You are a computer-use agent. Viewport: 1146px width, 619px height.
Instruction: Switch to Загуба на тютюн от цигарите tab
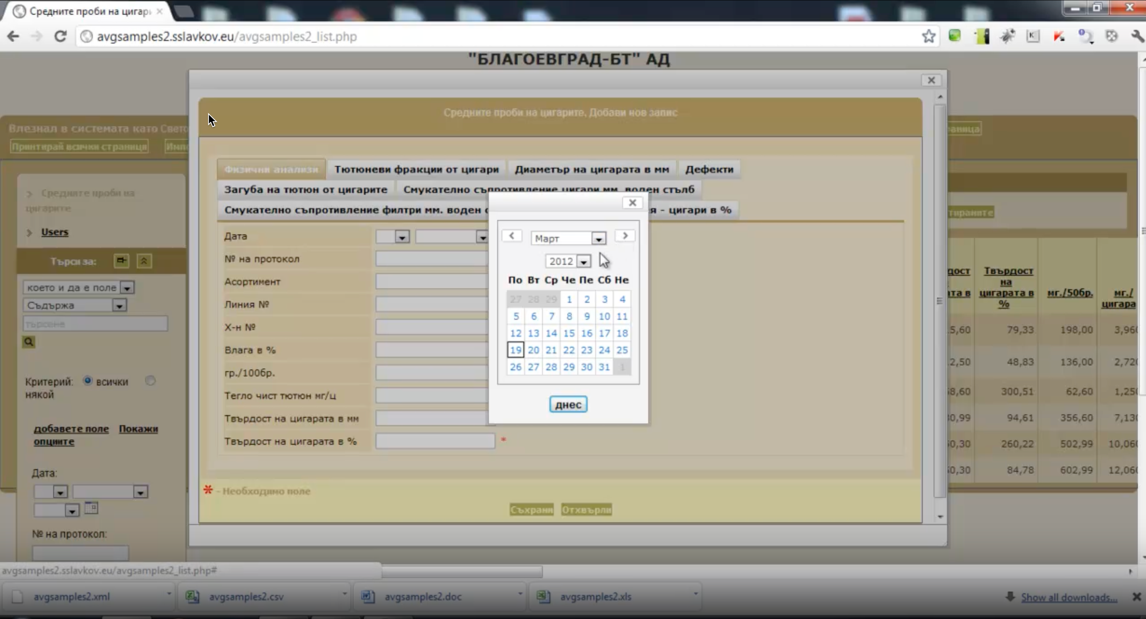click(306, 189)
